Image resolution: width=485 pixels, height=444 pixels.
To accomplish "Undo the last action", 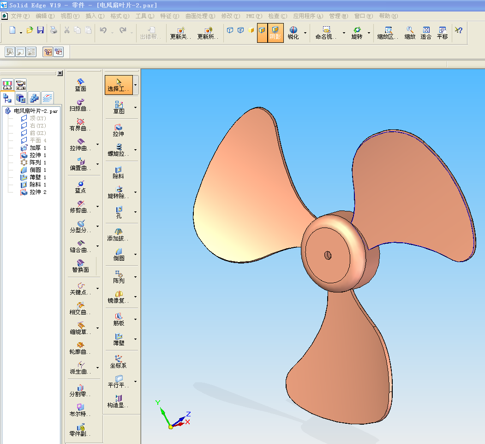I will 103,30.
